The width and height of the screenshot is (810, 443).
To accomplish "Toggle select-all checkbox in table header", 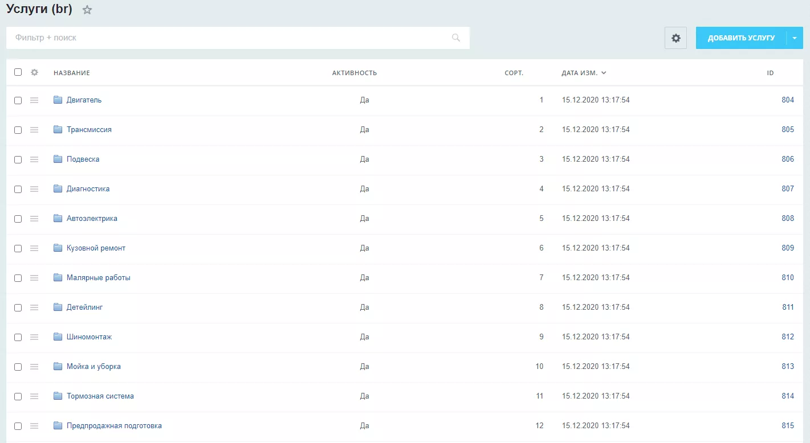I will (18, 72).
